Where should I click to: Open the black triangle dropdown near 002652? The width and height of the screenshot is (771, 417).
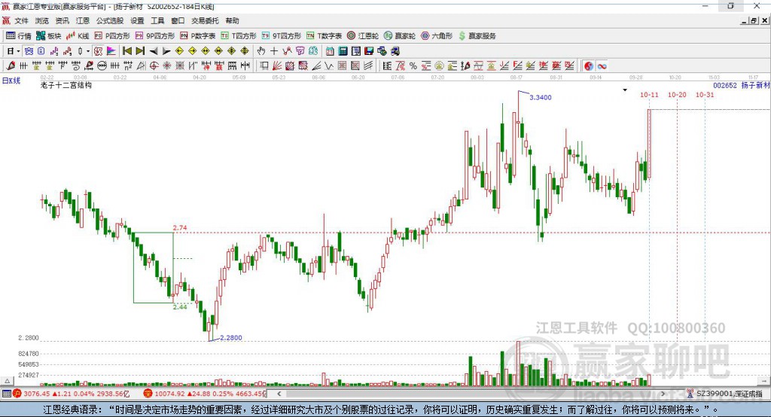pyautogui.click(x=625, y=90)
